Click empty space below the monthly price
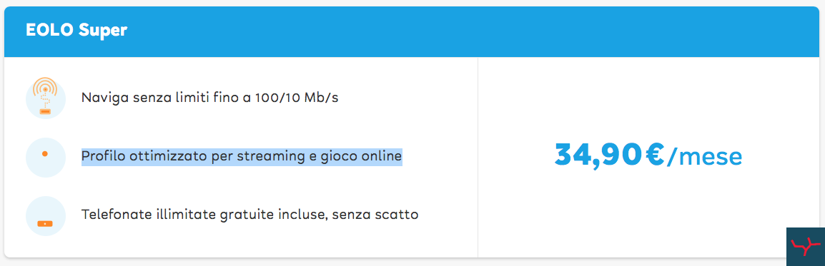 648,215
